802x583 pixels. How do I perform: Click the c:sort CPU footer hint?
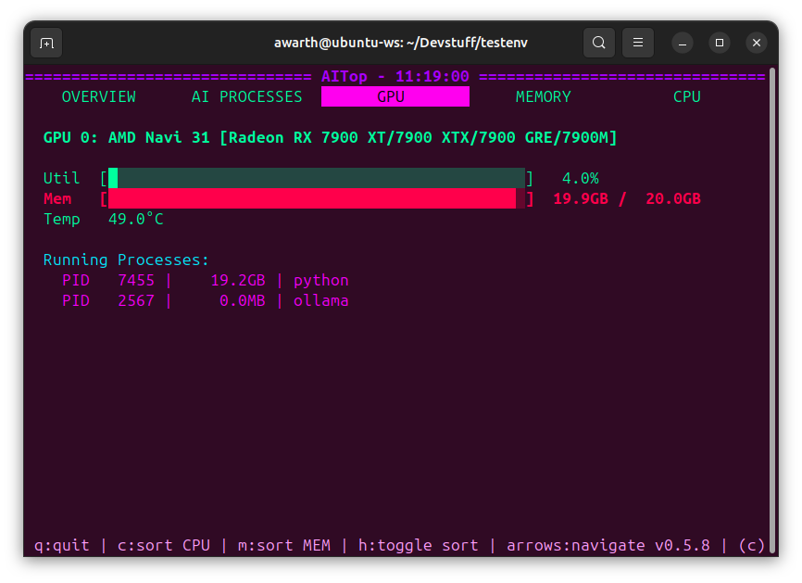coord(164,546)
